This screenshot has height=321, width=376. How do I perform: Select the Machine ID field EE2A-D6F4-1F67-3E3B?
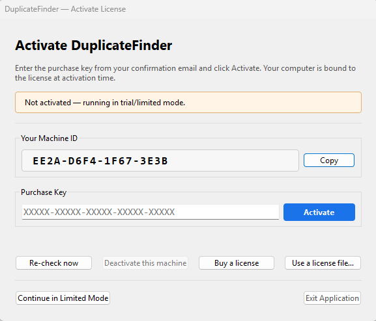pos(160,160)
